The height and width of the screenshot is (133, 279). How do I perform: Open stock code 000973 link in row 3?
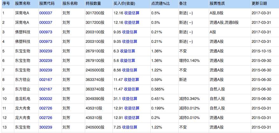pos(46,32)
